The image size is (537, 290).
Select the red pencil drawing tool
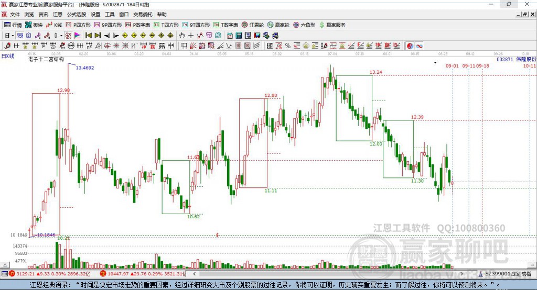tap(7, 46)
